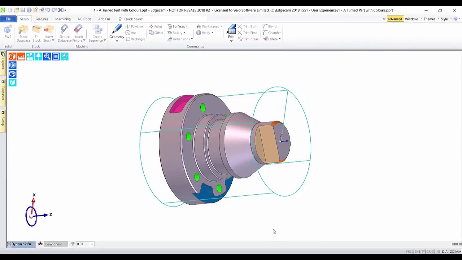Click the zoom-extents magnifier icon
462x260 pixels.
coord(47,56)
